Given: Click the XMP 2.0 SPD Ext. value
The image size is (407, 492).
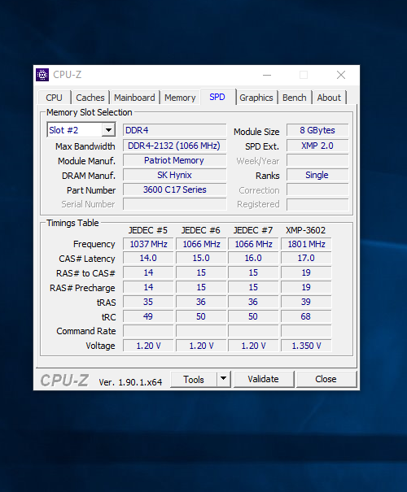Looking at the screenshot, I should [x=317, y=146].
